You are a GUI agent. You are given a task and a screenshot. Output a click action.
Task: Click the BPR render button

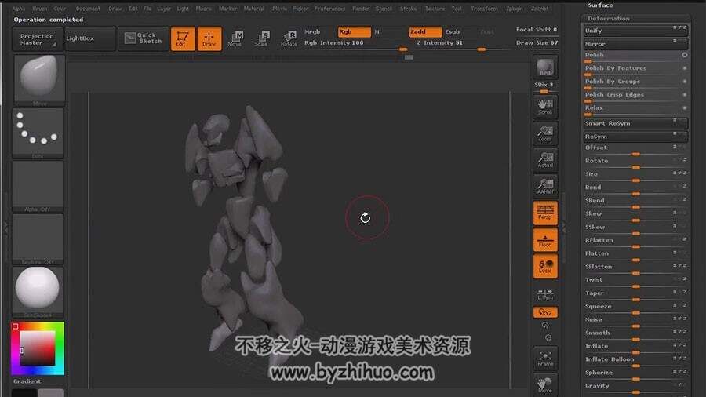click(545, 67)
